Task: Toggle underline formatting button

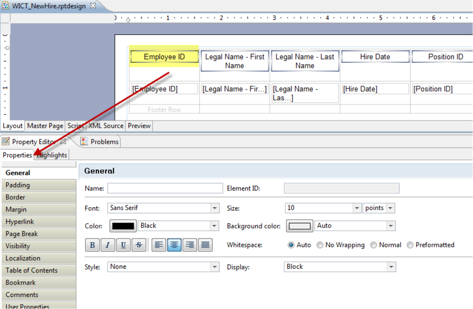Action: pyautogui.click(x=123, y=245)
